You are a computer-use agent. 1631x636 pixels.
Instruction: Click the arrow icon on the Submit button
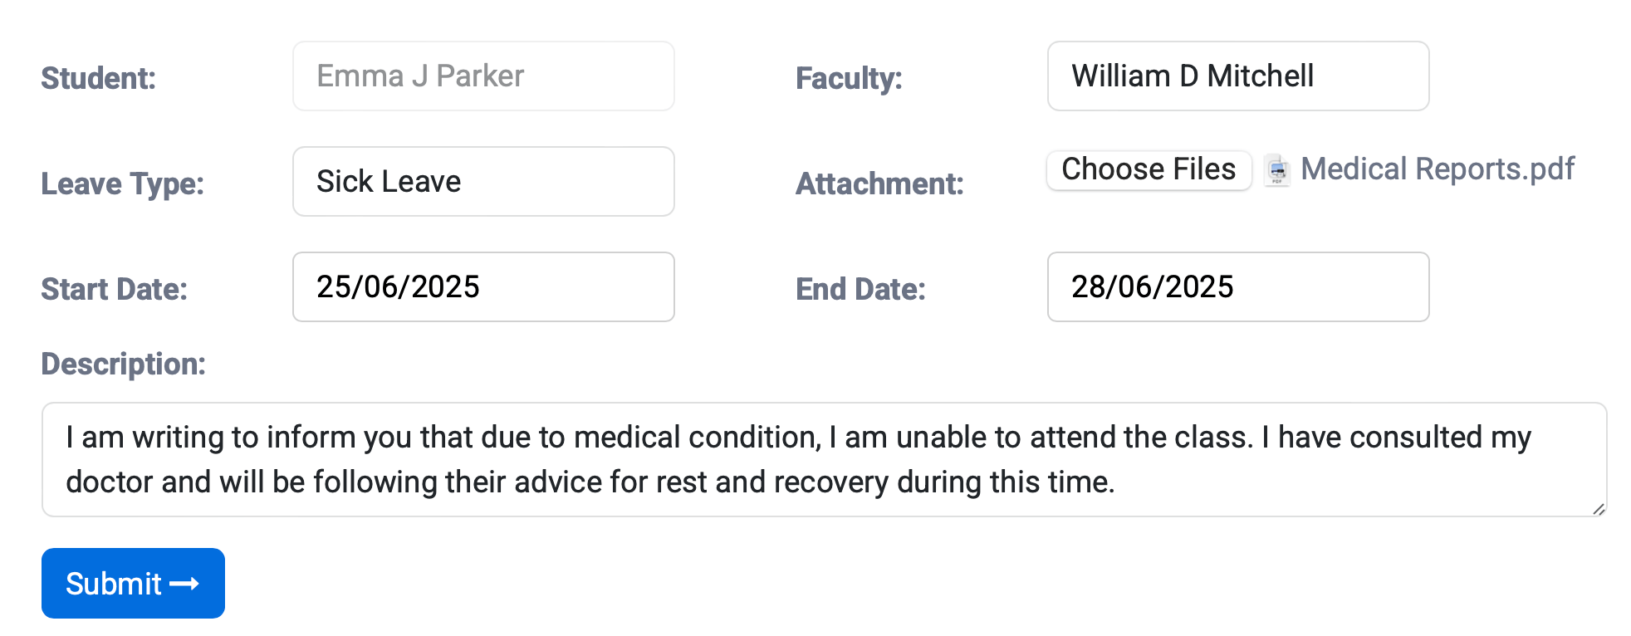[184, 585]
